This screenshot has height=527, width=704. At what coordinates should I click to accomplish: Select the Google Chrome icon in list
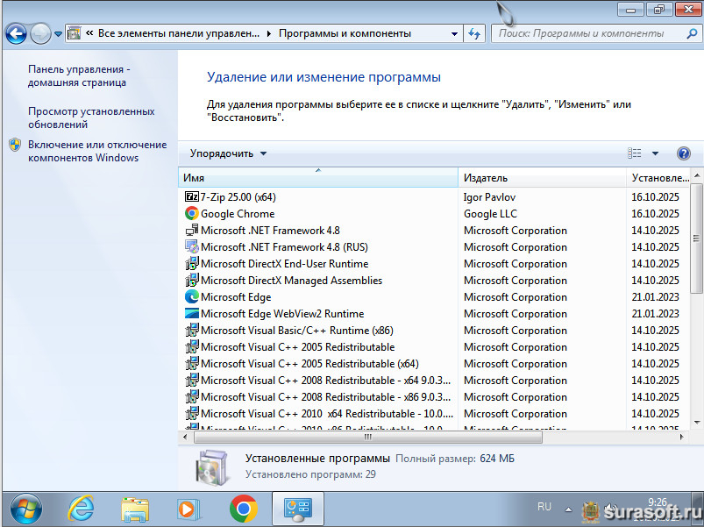[192, 214]
